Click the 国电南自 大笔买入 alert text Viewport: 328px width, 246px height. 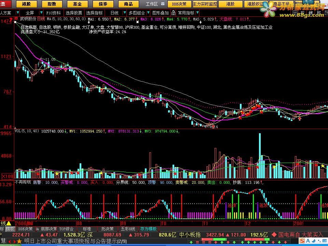point(301,234)
